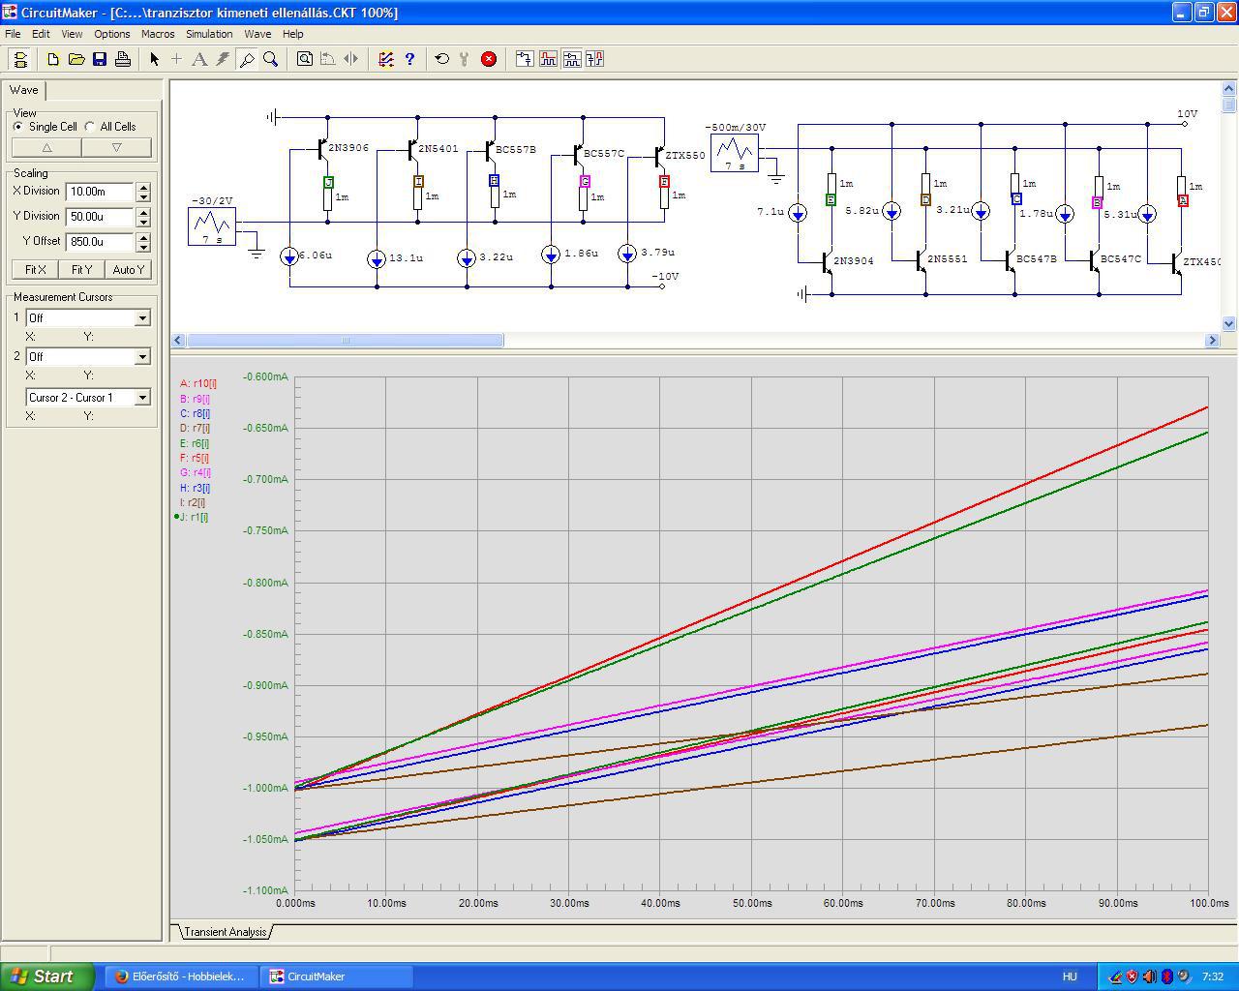Viewport: 1239px width, 991px height.
Task: Select the Wave panel tab
Action: pos(24,90)
